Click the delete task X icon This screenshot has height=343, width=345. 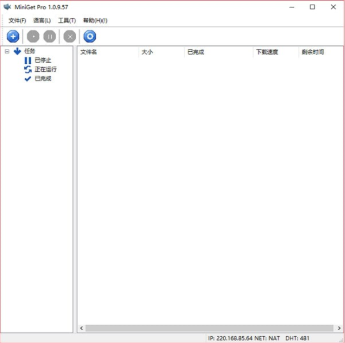(x=70, y=37)
